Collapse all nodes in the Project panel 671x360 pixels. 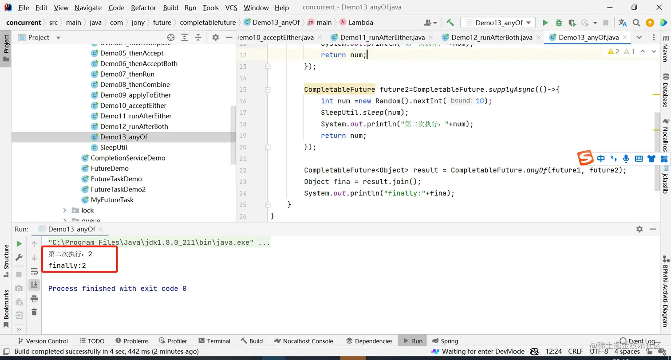[198, 38]
